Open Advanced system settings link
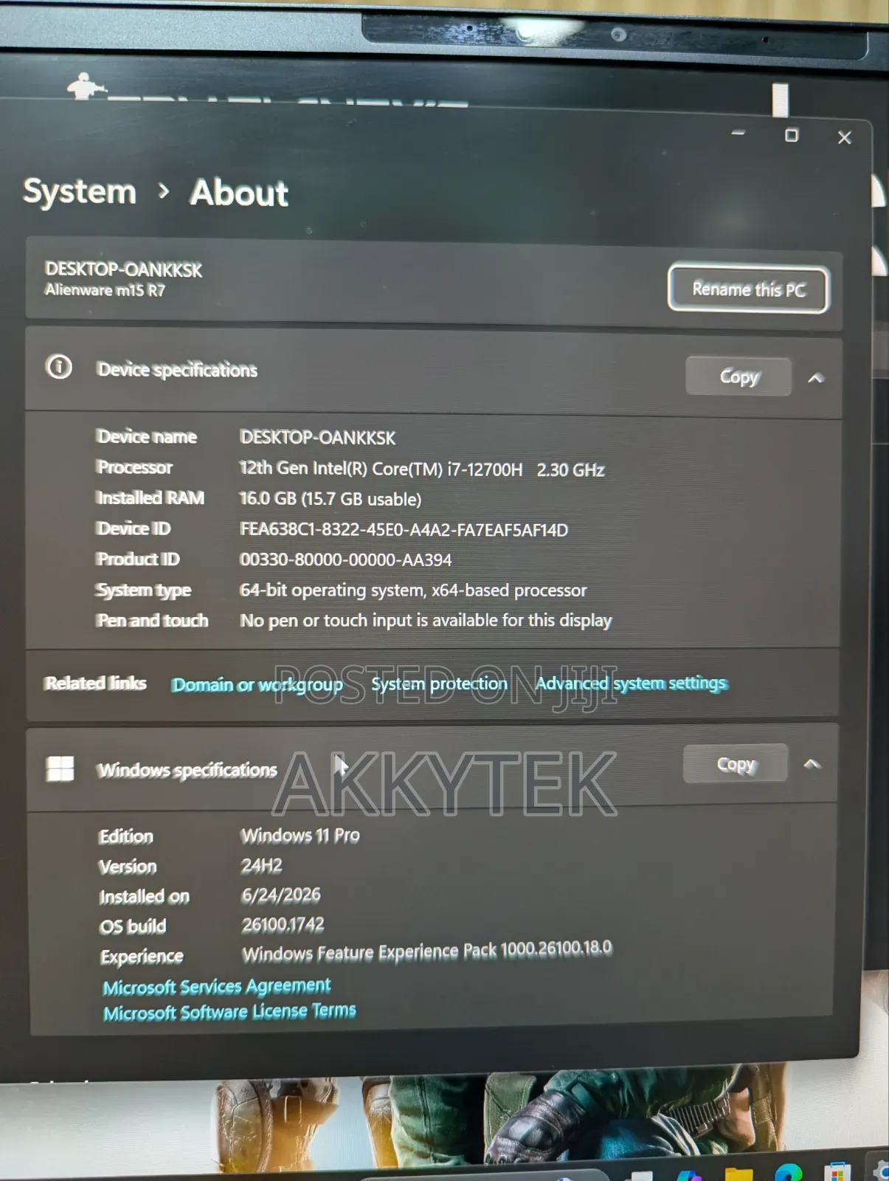This screenshot has height=1181, width=889. 631,683
